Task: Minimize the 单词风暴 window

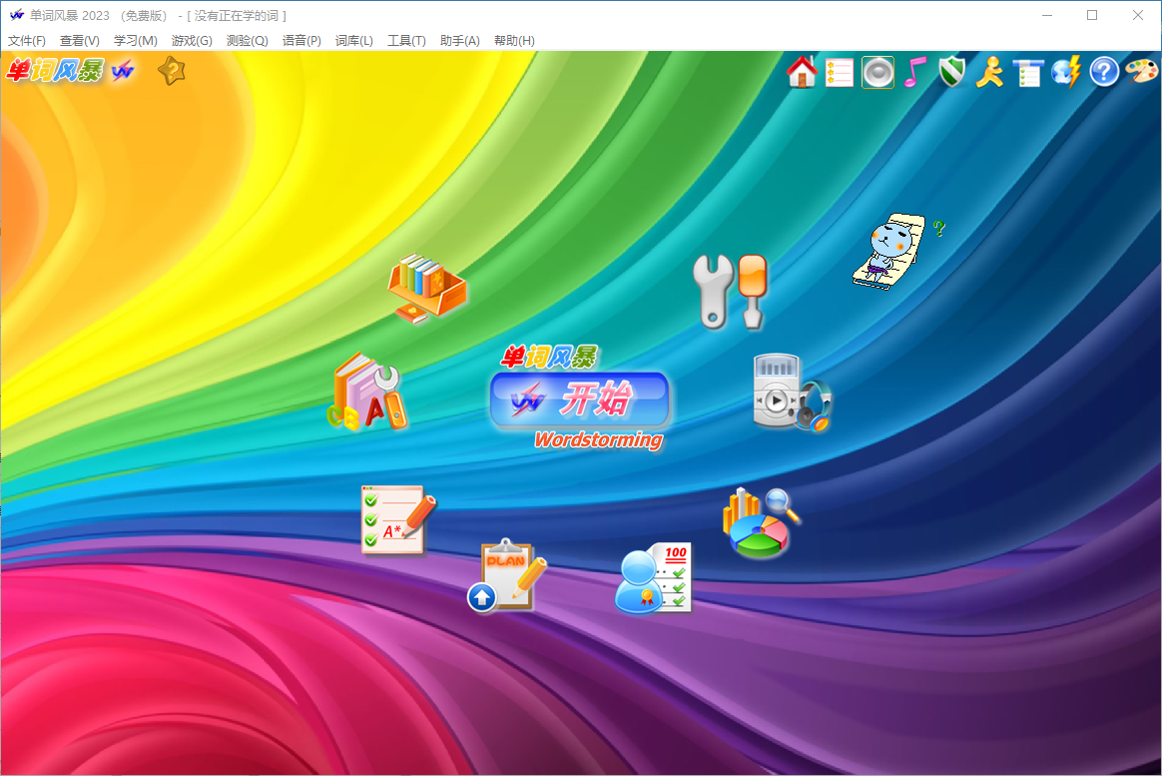Action: coord(1047,15)
